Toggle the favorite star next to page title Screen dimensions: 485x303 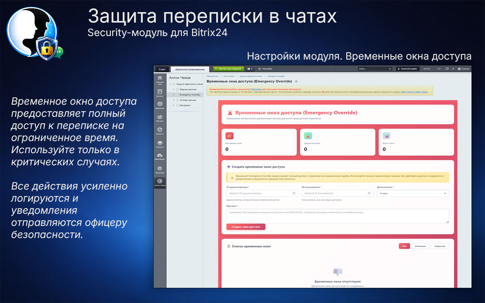click(296, 81)
